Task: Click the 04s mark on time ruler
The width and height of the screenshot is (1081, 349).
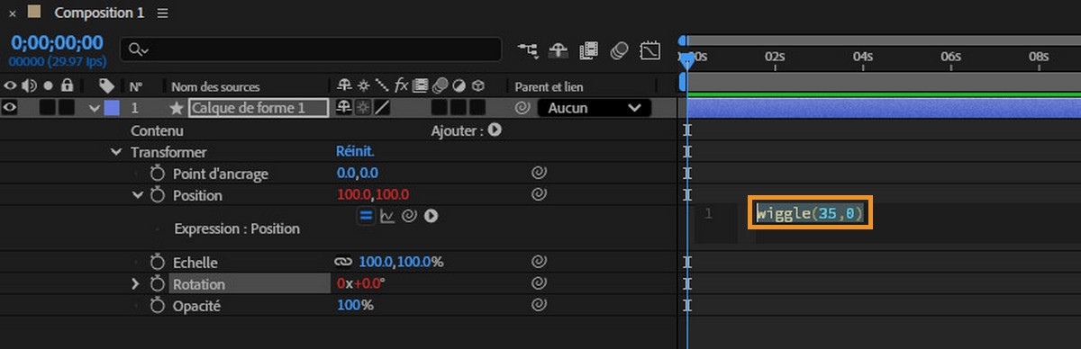Action: click(x=863, y=56)
